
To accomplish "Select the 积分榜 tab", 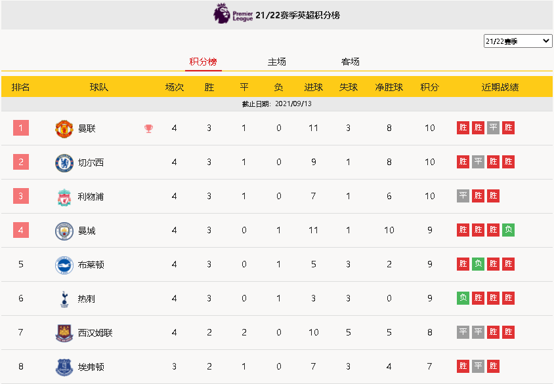I will [203, 62].
